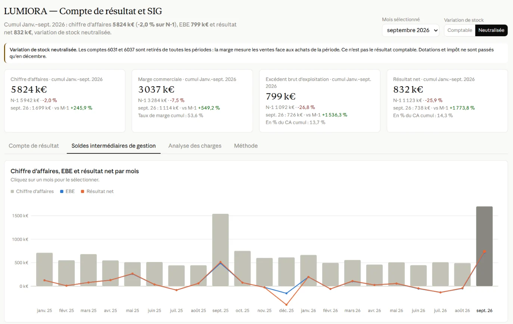Image resolution: width=513 pixels, height=324 pixels.
Task: Click the +1 773,8 % variation figure
Action: click(462, 108)
